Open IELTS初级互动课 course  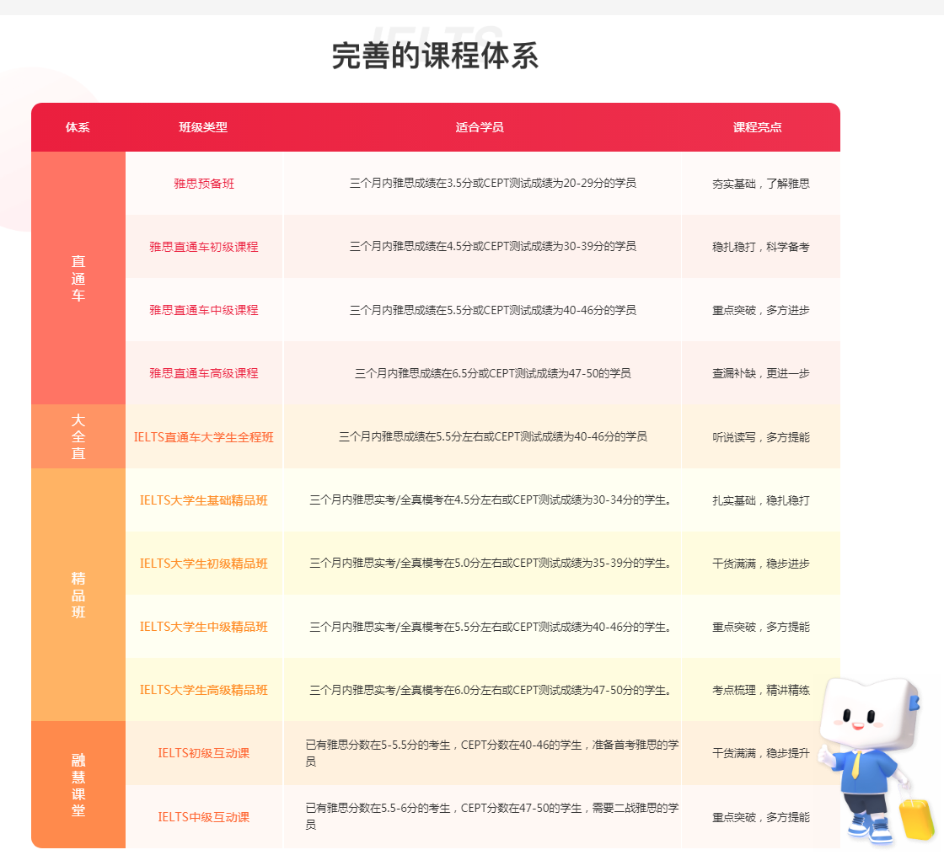204,753
